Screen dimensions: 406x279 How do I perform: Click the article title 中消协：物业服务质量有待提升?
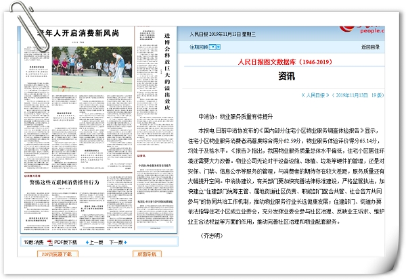[235, 117]
